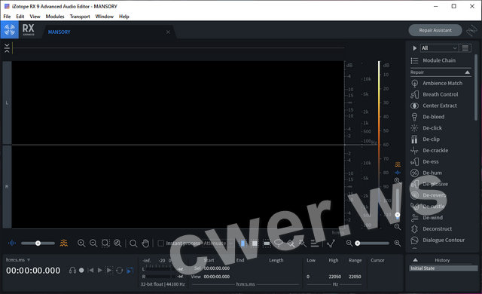Image resolution: width=482 pixels, height=294 pixels.
Task: Select Initial State in History
Action: (x=443, y=268)
